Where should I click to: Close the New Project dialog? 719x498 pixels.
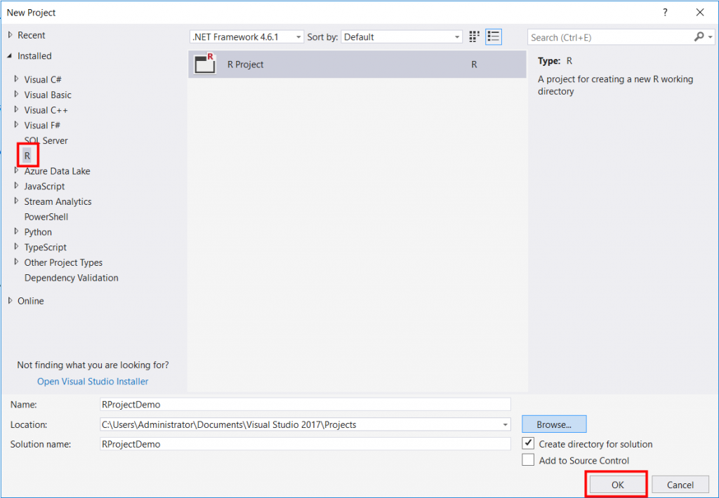point(700,13)
